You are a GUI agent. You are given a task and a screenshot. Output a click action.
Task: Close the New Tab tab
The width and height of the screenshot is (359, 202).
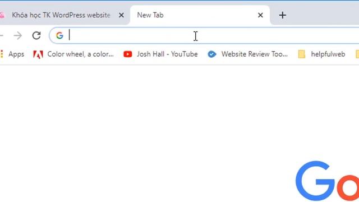(x=260, y=15)
